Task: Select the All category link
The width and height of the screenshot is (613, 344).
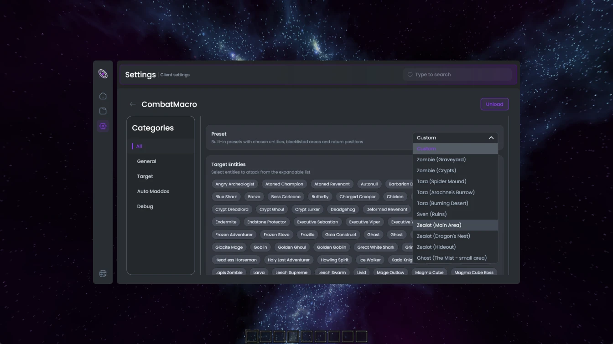Action: (139, 146)
